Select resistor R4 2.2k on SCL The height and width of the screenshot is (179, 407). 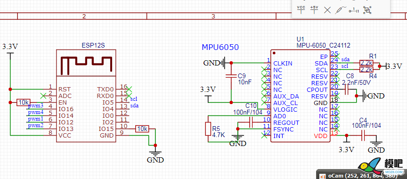coord(366,70)
